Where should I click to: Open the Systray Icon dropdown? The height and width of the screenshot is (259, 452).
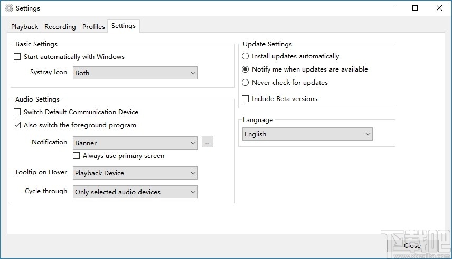pyautogui.click(x=135, y=73)
